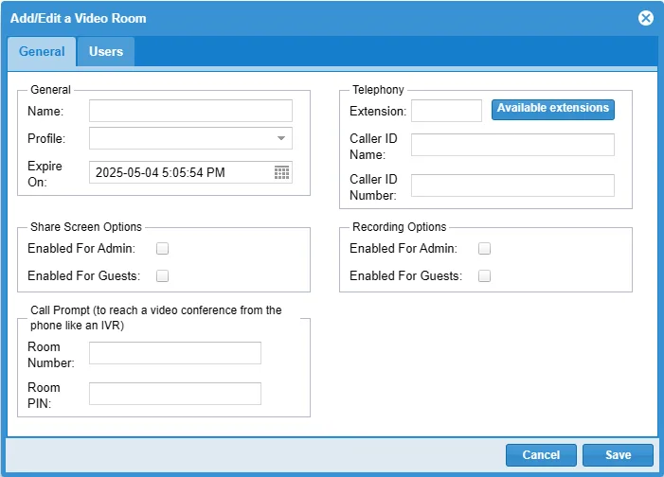Focus the Caller ID Name field
Image resolution: width=664 pixels, height=477 pixels.
pyautogui.click(x=512, y=145)
